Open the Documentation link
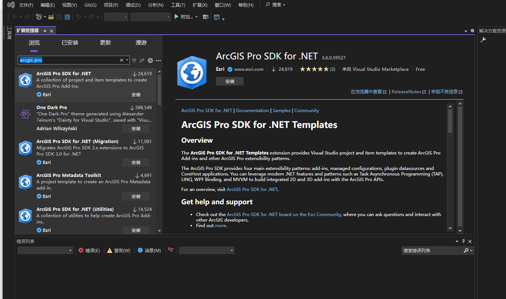 [252, 111]
